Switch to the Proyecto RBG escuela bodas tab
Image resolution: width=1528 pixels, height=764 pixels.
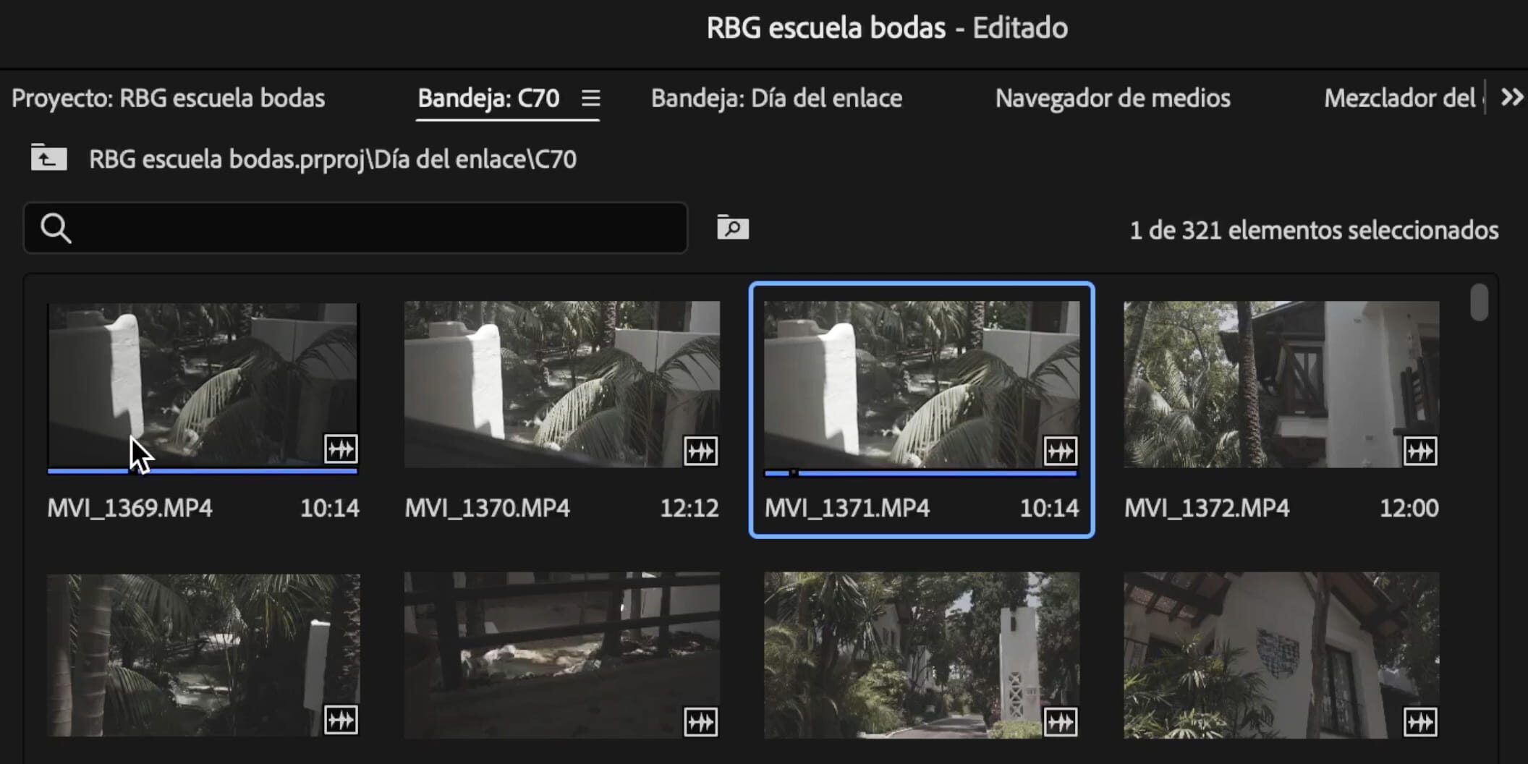pos(169,98)
